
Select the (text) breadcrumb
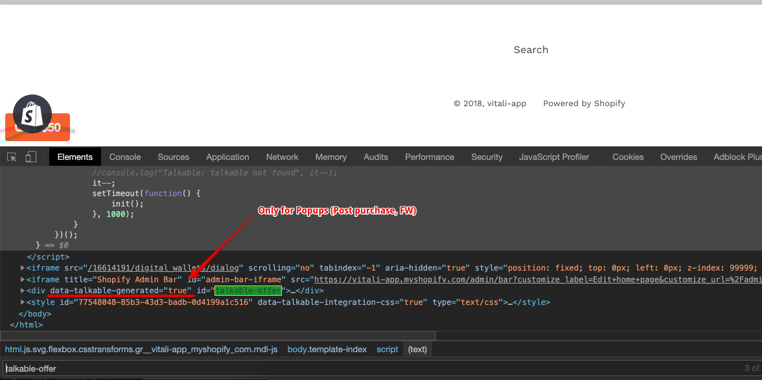pyautogui.click(x=417, y=349)
